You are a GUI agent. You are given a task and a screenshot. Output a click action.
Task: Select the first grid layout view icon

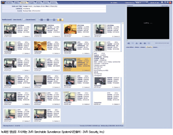(x=42, y=20)
